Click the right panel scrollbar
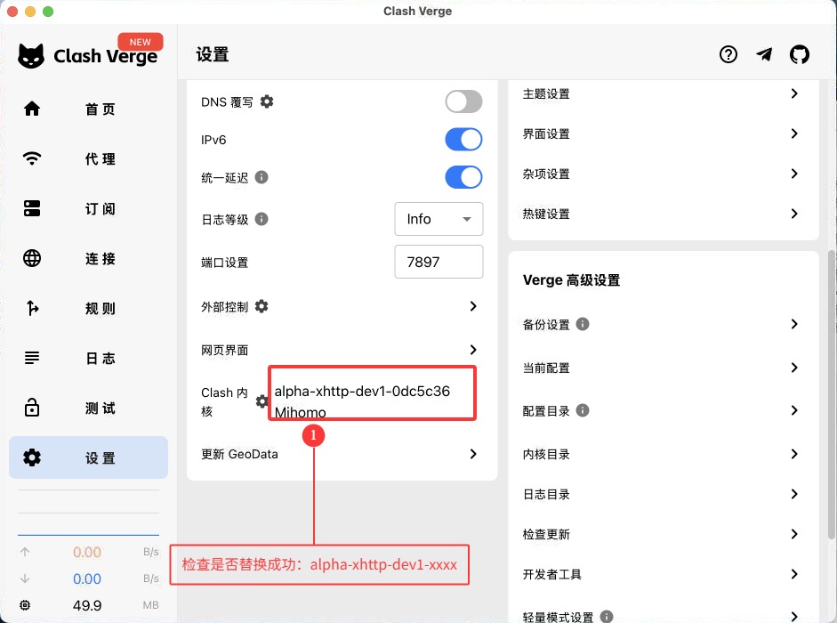This screenshot has height=623, width=837. point(832,394)
